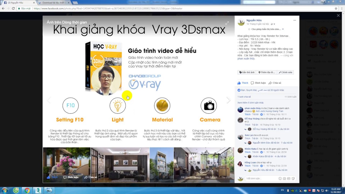Click 'Gắn thẻ ảnh' on photo bottom overlay
The image size is (345, 194).
click(211, 177)
